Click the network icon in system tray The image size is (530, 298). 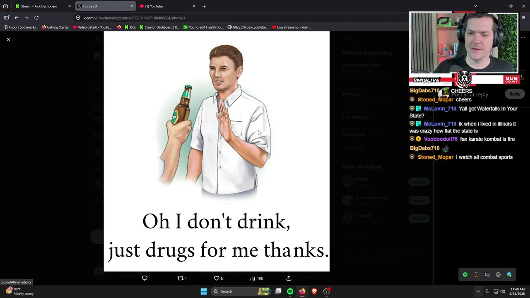coord(496,291)
